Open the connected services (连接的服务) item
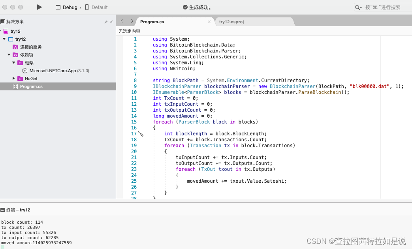Viewport: 412px width, 249px height. [31, 47]
